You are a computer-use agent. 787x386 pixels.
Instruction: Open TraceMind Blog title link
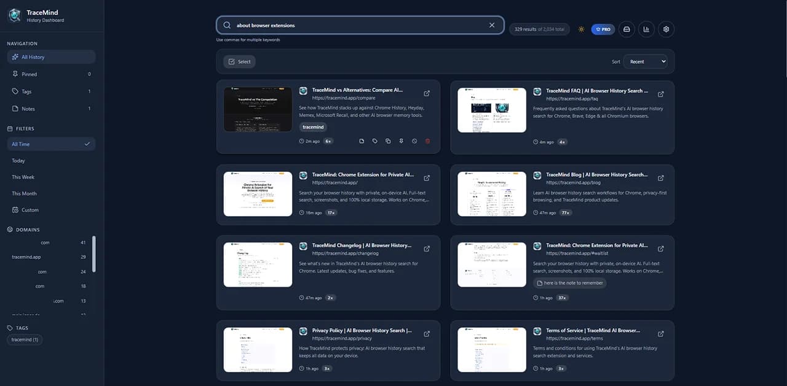(596, 174)
